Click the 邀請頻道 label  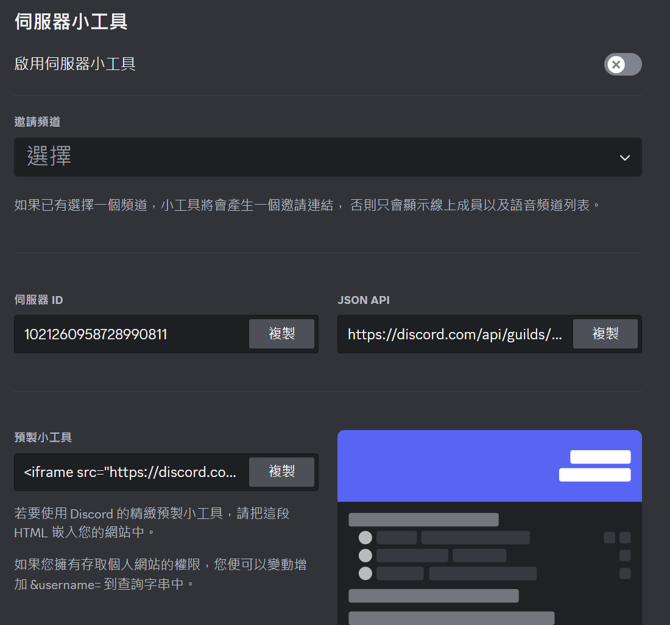pos(37,122)
